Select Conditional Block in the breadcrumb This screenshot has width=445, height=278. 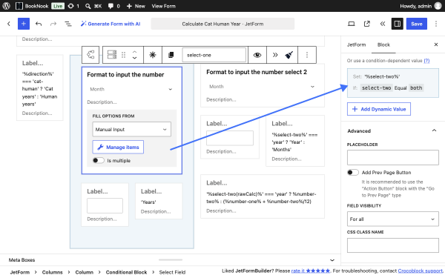coord(126,272)
